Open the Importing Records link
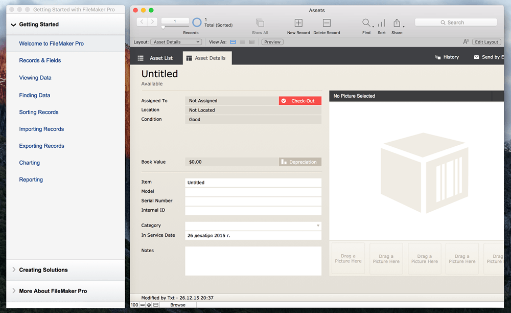The height and width of the screenshot is (313, 511). pyautogui.click(x=41, y=129)
